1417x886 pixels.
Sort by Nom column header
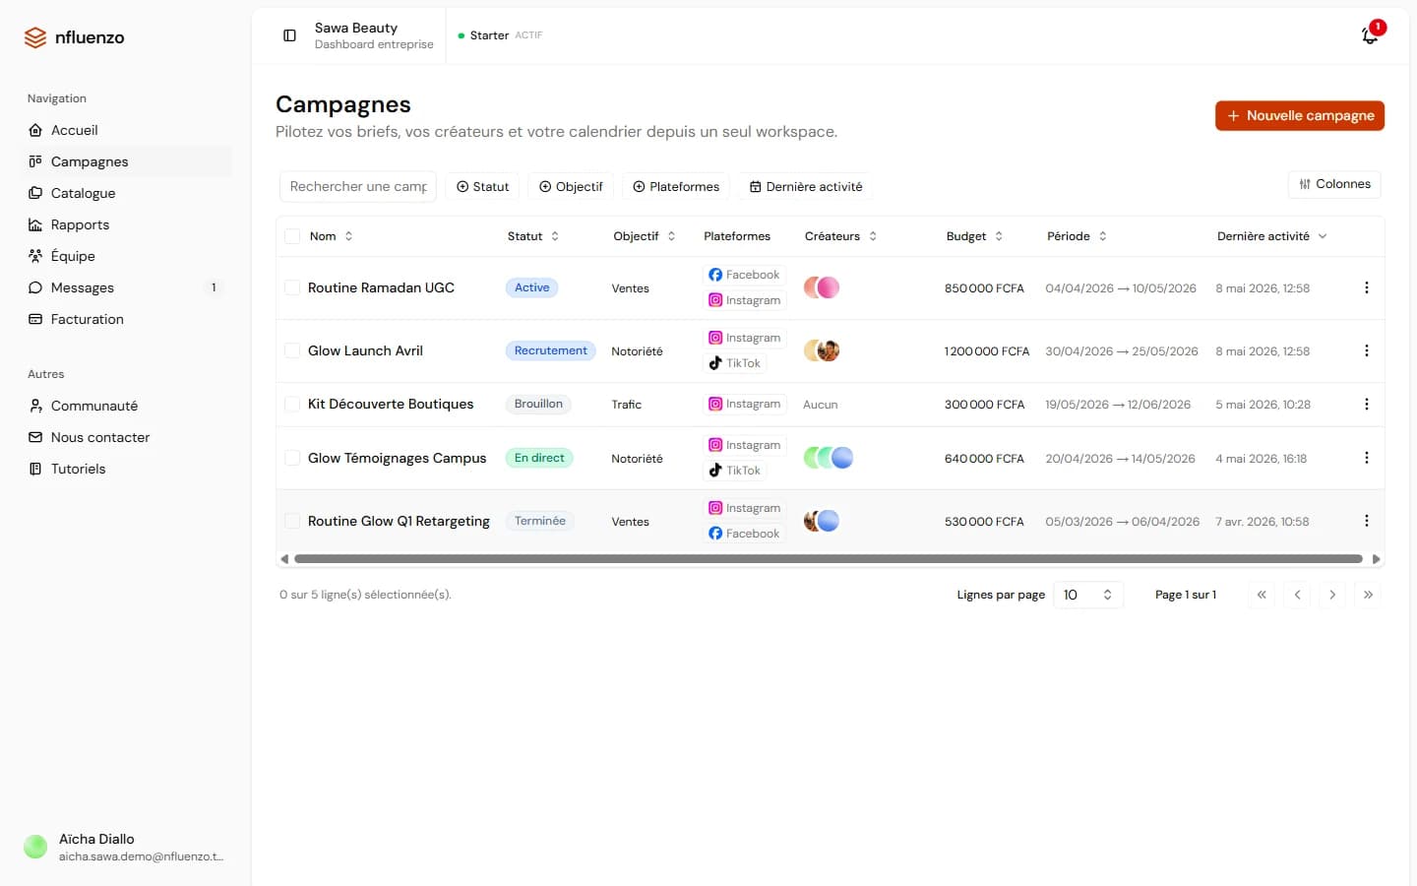pos(331,236)
